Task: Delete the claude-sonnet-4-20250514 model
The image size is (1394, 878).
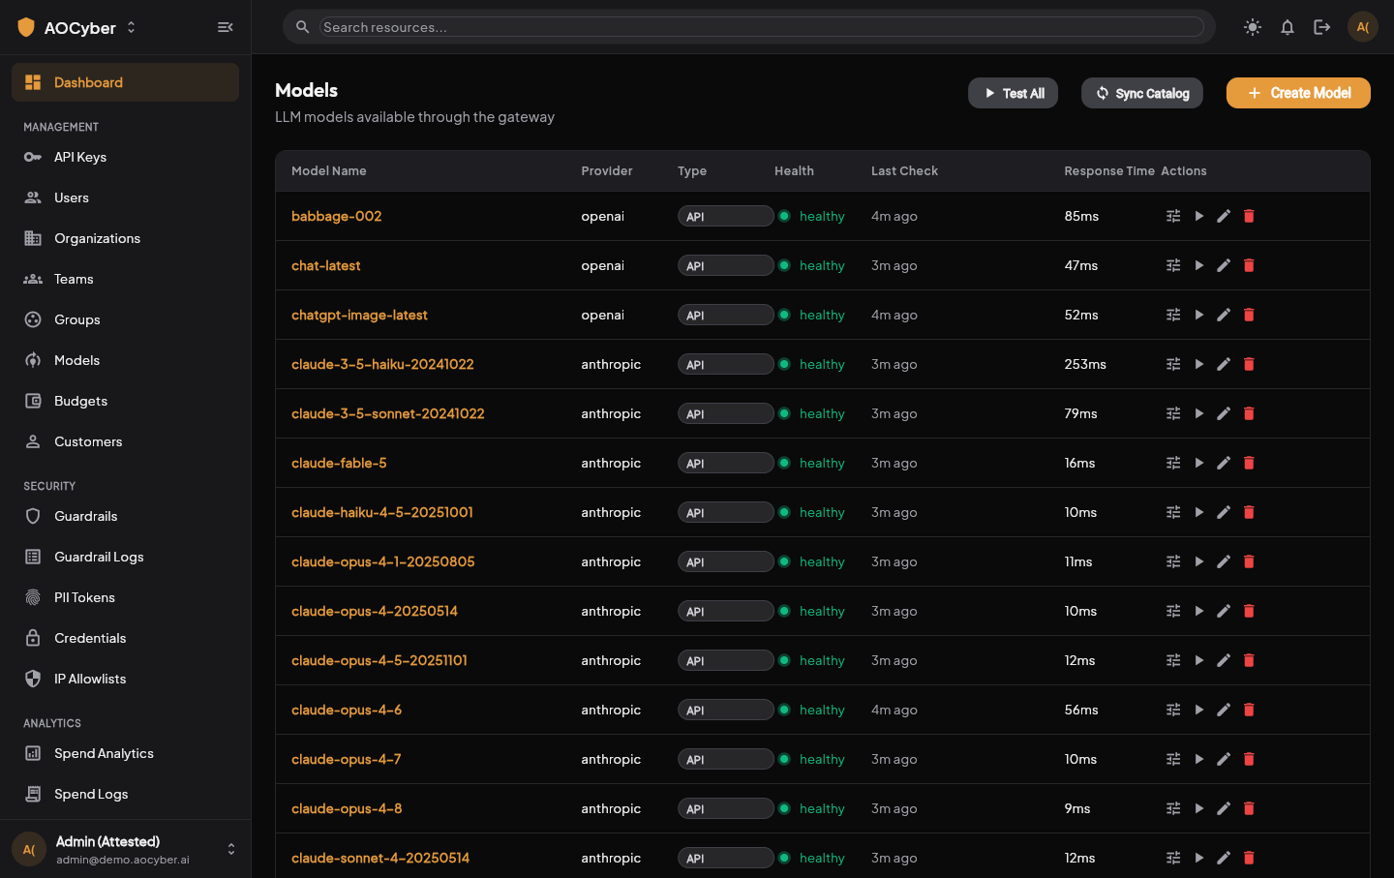Action: tap(1249, 858)
